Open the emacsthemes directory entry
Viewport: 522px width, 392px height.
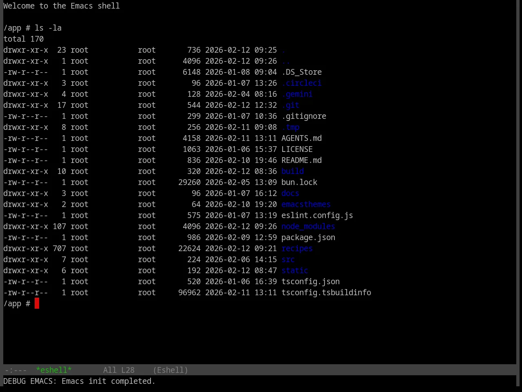click(x=306, y=205)
